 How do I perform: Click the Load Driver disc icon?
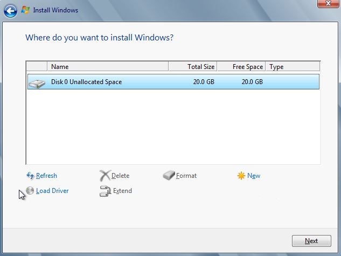(30, 191)
